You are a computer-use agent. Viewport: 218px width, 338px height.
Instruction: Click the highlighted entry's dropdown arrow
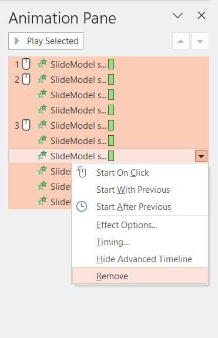tap(201, 156)
